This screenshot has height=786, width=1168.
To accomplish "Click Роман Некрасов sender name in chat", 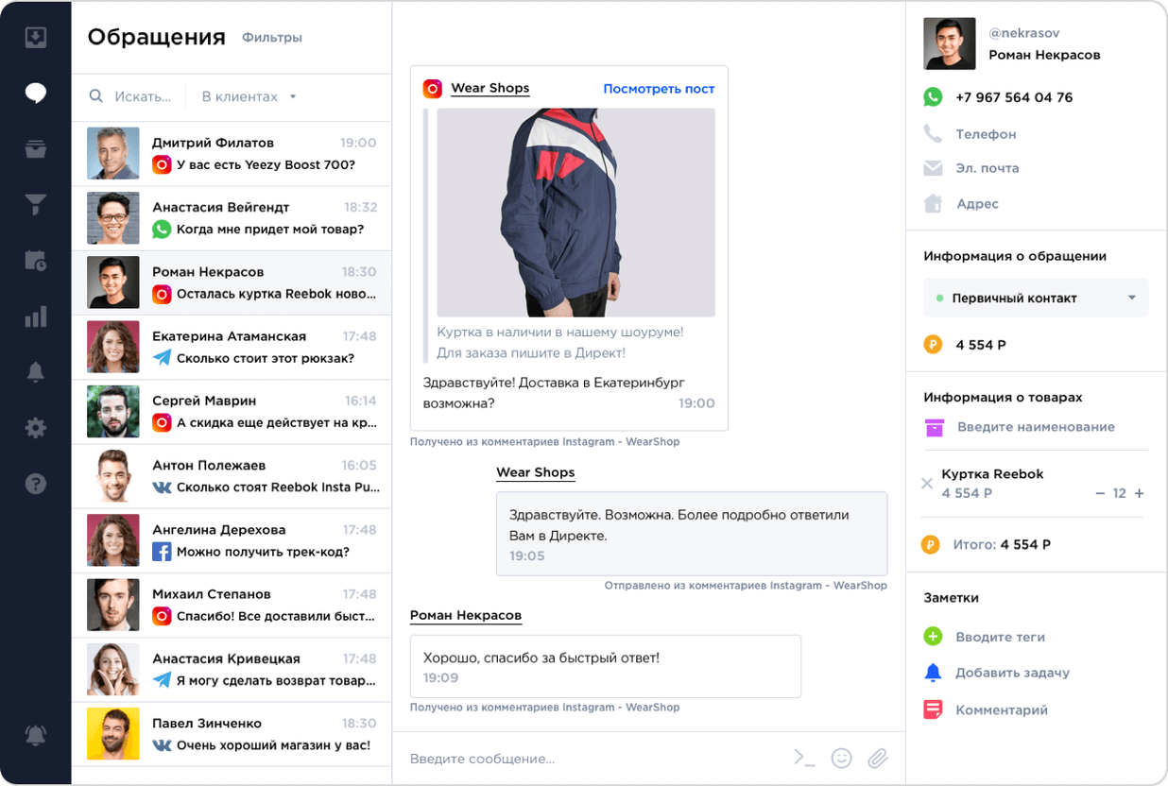I will (x=466, y=615).
